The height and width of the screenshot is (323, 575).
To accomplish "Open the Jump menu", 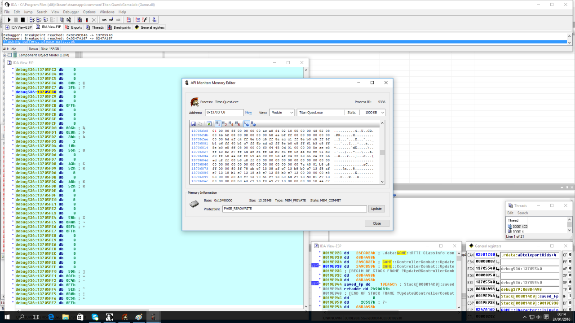I will click(x=28, y=12).
